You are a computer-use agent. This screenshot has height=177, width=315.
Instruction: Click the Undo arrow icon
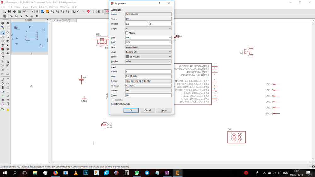(x=78, y=11)
